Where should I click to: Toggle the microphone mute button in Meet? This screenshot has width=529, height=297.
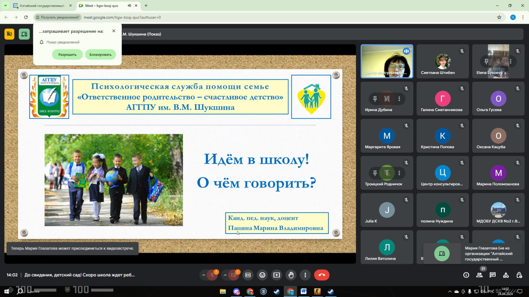(x=212, y=275)
